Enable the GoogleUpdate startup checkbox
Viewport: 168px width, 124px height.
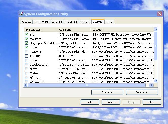coord(27,65)
